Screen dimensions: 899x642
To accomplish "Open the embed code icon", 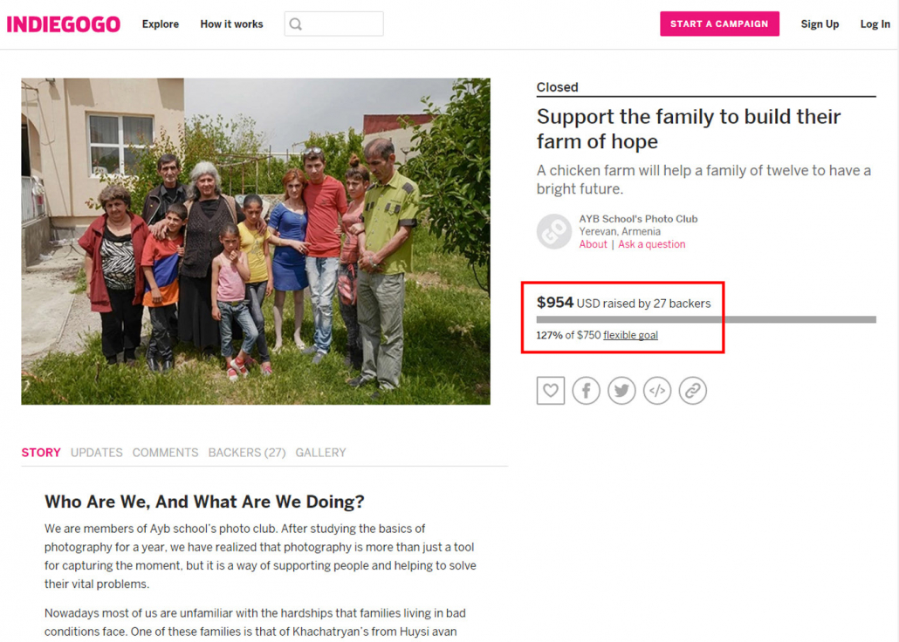I will point(657,391).
